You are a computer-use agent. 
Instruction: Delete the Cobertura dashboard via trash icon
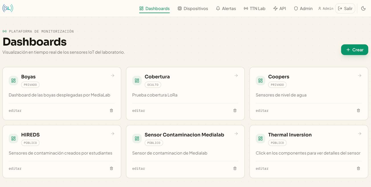235,110
